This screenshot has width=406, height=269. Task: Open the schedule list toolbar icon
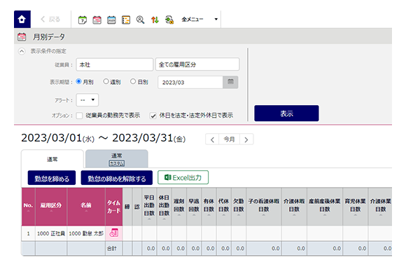(126, 20)
